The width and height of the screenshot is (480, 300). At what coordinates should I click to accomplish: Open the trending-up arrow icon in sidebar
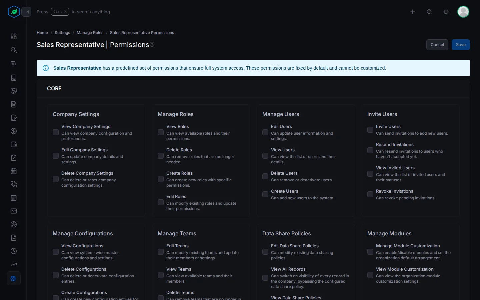tap(14, 264)
